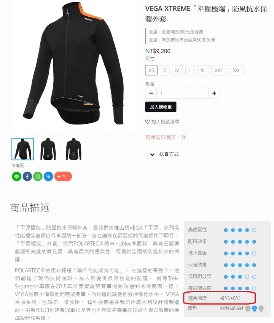
Task: Decrease quantity with the minus button
Action: click(151, 93)
